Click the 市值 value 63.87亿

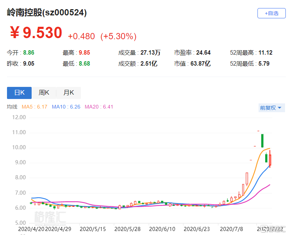point(200,64)
